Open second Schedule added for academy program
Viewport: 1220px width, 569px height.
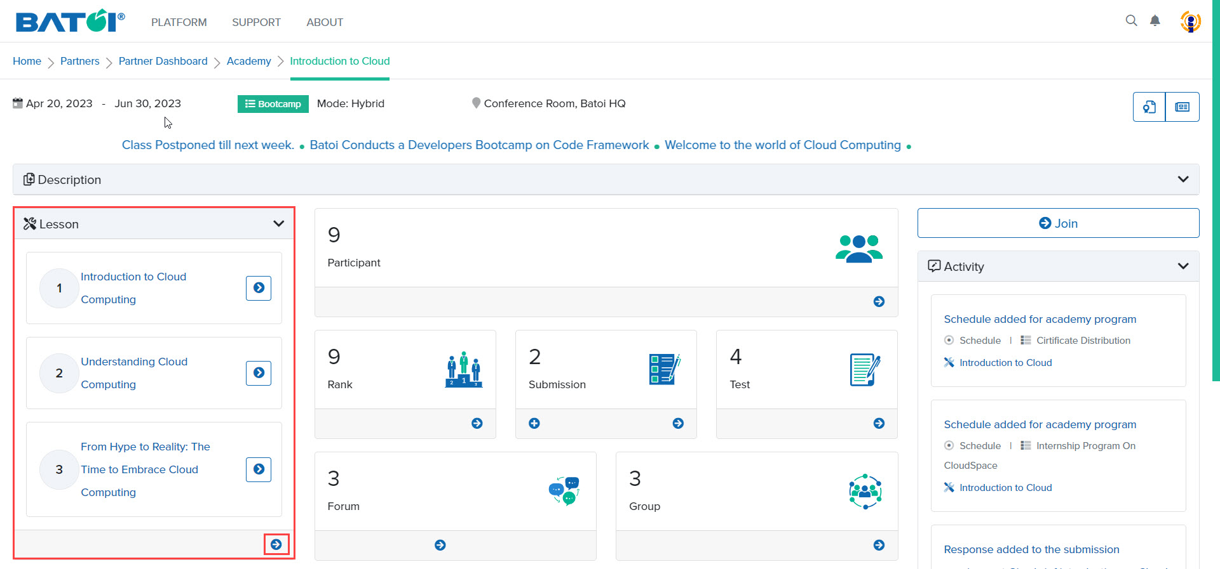pos(1040,424)
